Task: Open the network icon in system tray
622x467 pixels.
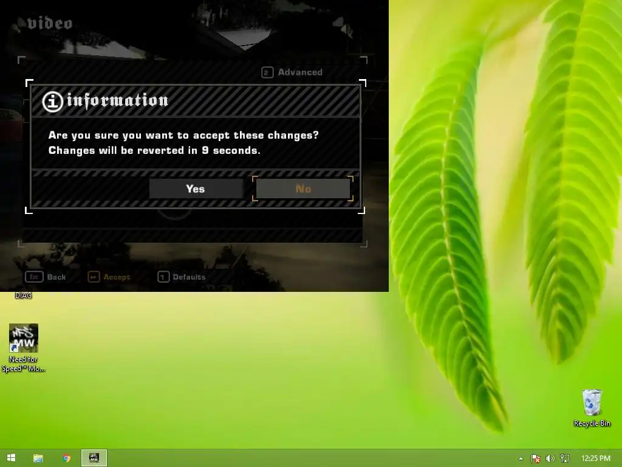Action: [x=565, y=458]
